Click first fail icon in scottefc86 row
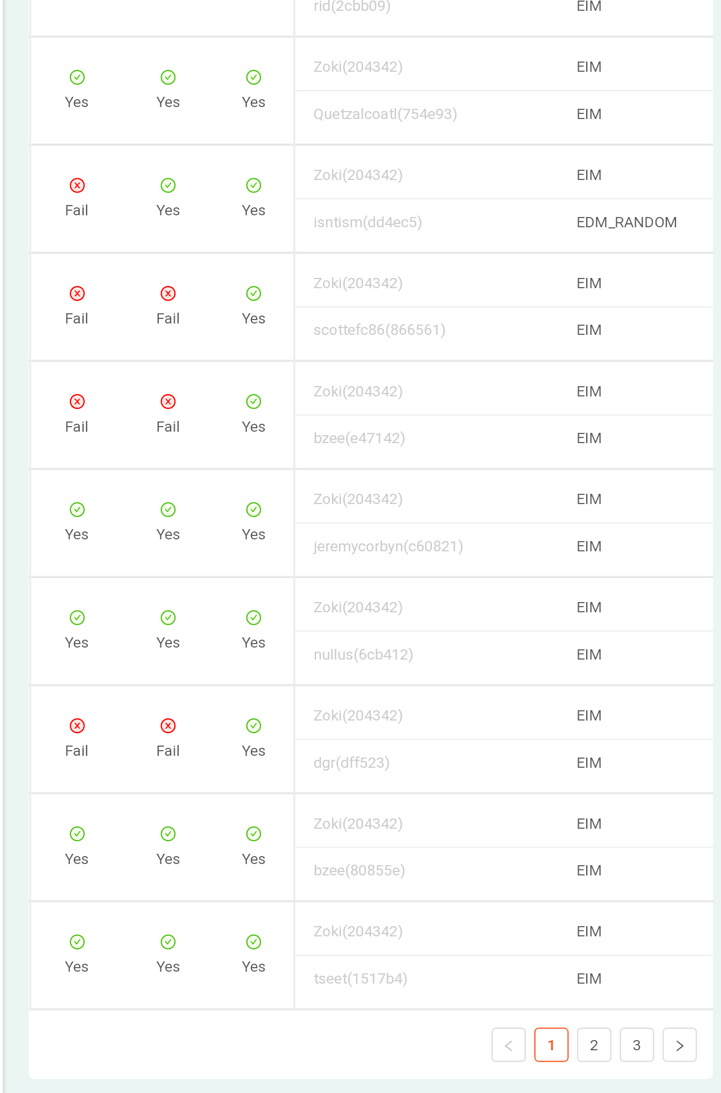721x1093 pixels. [x=77, y=294]
